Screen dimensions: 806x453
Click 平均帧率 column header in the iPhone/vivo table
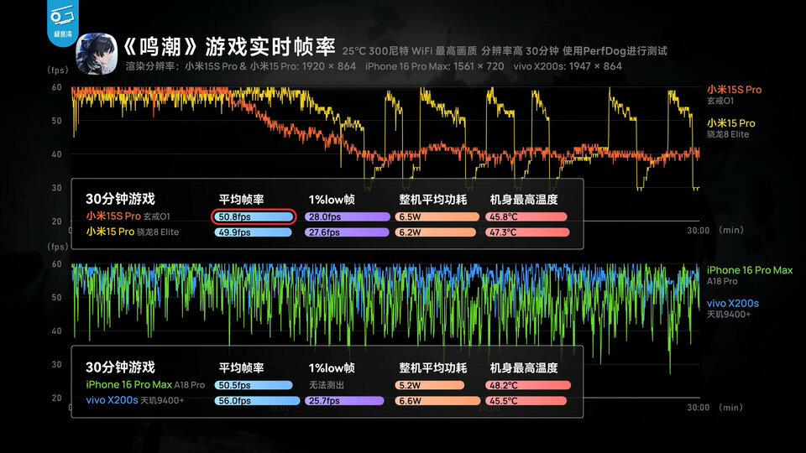pos(241,367)
